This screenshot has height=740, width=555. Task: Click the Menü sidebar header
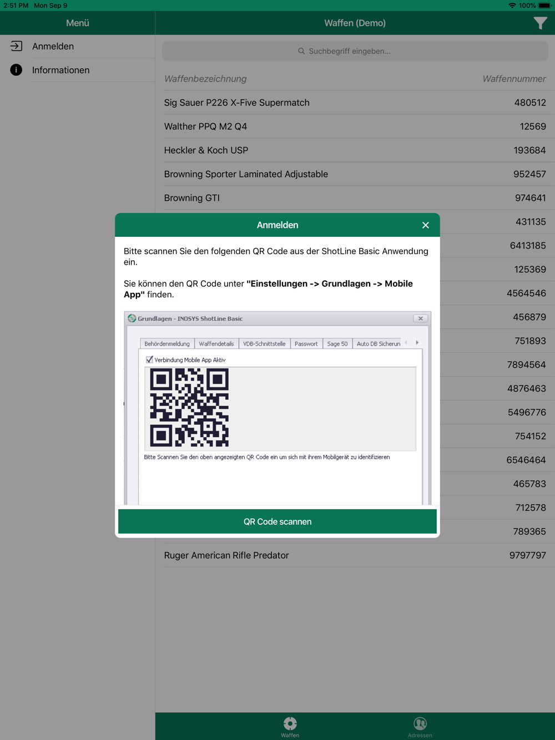click(78, 23)
